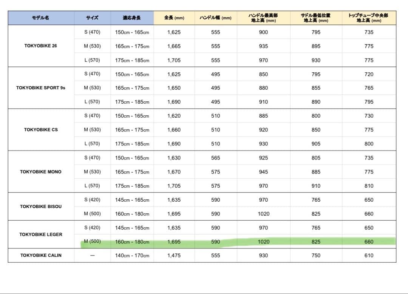
Task: Select L (570) size in the TOKYOBIKE MONO group
Action: (x=93, y=186)
